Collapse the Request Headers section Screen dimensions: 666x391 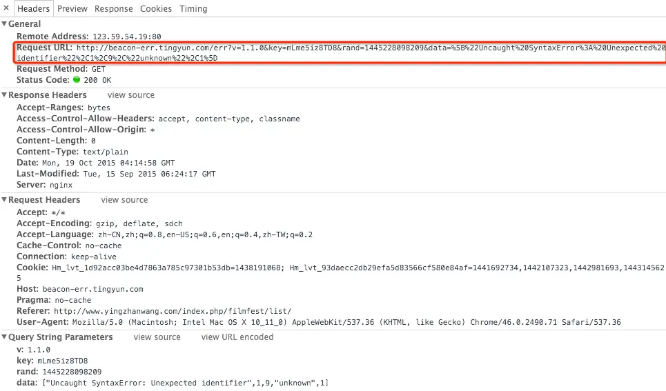click(x=4, y=200)
